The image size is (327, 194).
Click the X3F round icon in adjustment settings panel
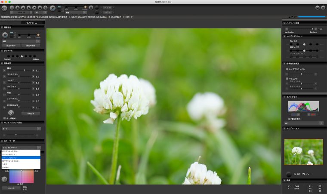click(5, 35)
